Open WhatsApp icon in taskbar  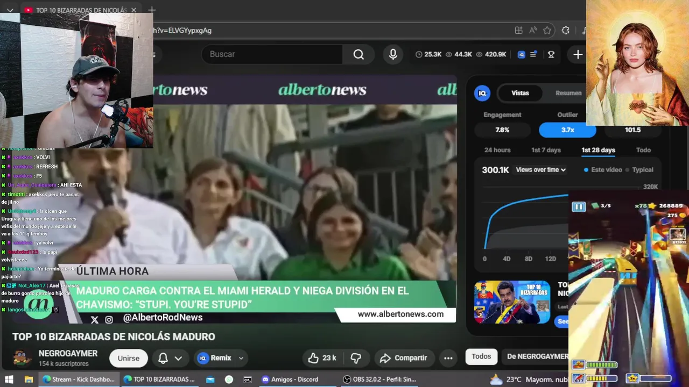(229, 379)
